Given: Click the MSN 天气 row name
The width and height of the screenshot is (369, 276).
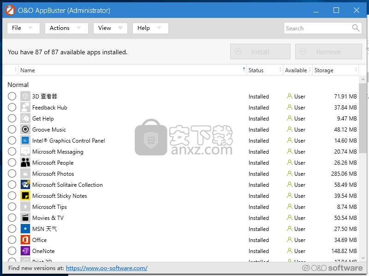Looking at the screenshot, I should pyautogui.click(x=44, y=229).
